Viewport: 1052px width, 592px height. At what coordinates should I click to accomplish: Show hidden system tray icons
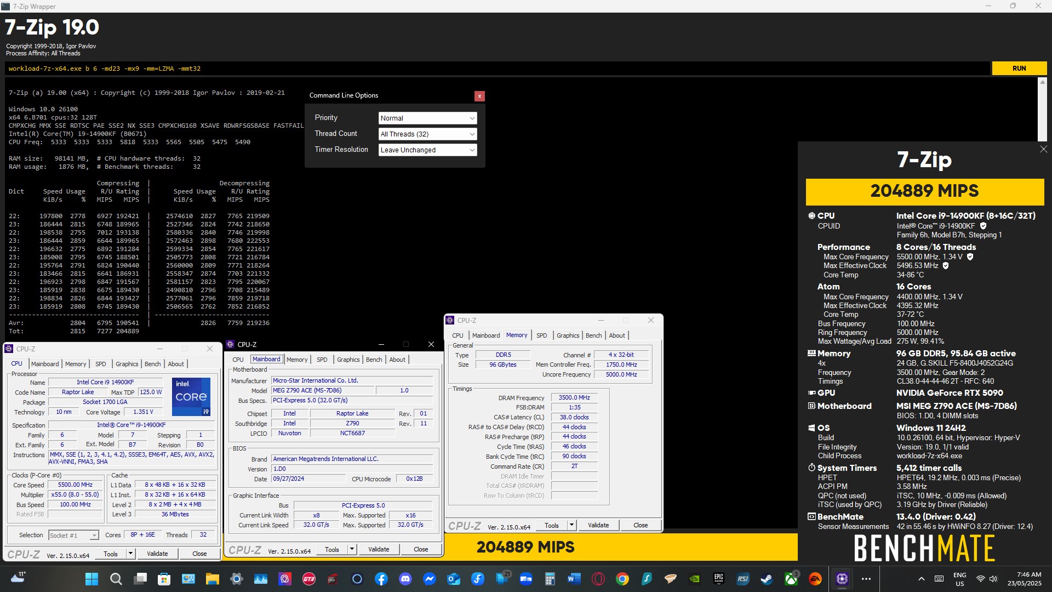pos(922,579)
